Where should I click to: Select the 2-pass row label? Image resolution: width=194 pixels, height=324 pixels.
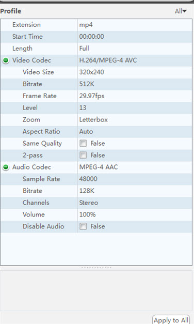33,155
